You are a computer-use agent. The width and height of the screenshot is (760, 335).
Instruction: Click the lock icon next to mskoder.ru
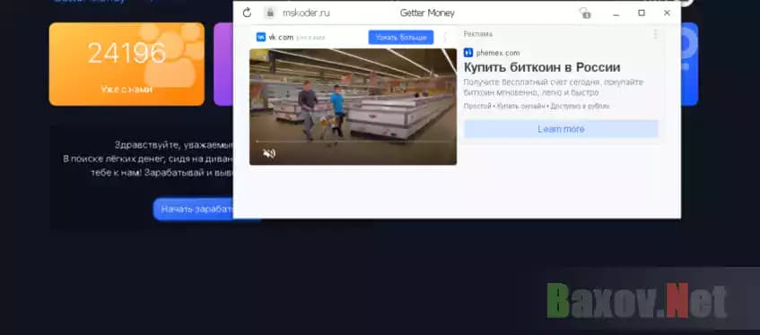(270, 13)
